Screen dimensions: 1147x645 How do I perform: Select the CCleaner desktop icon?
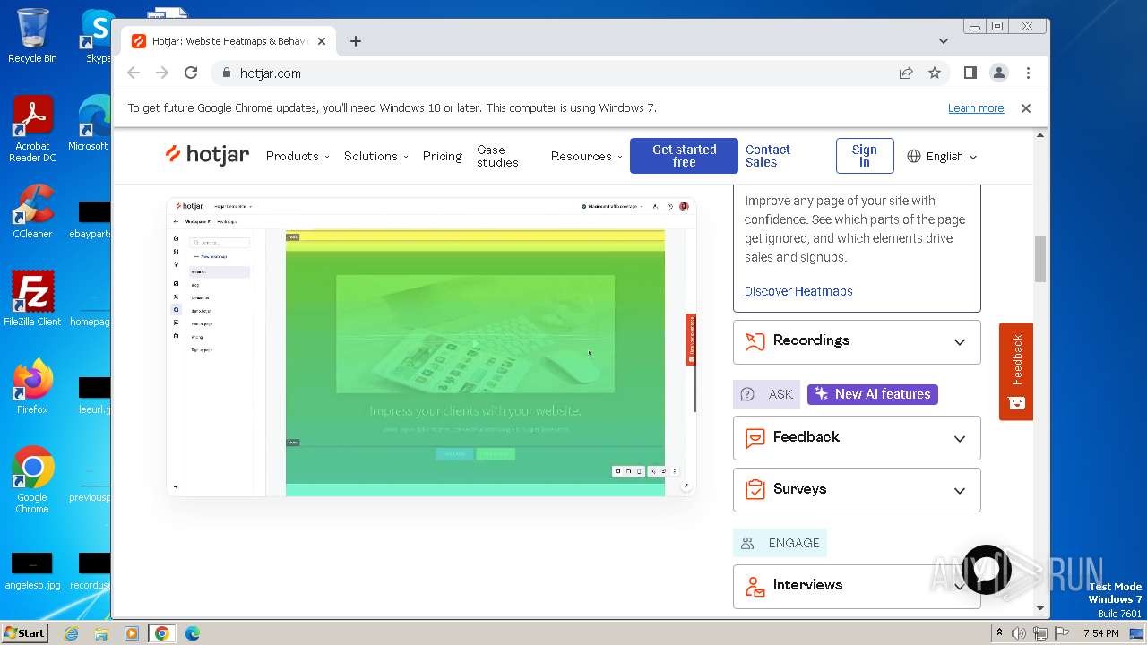click(x=32, y=212)
